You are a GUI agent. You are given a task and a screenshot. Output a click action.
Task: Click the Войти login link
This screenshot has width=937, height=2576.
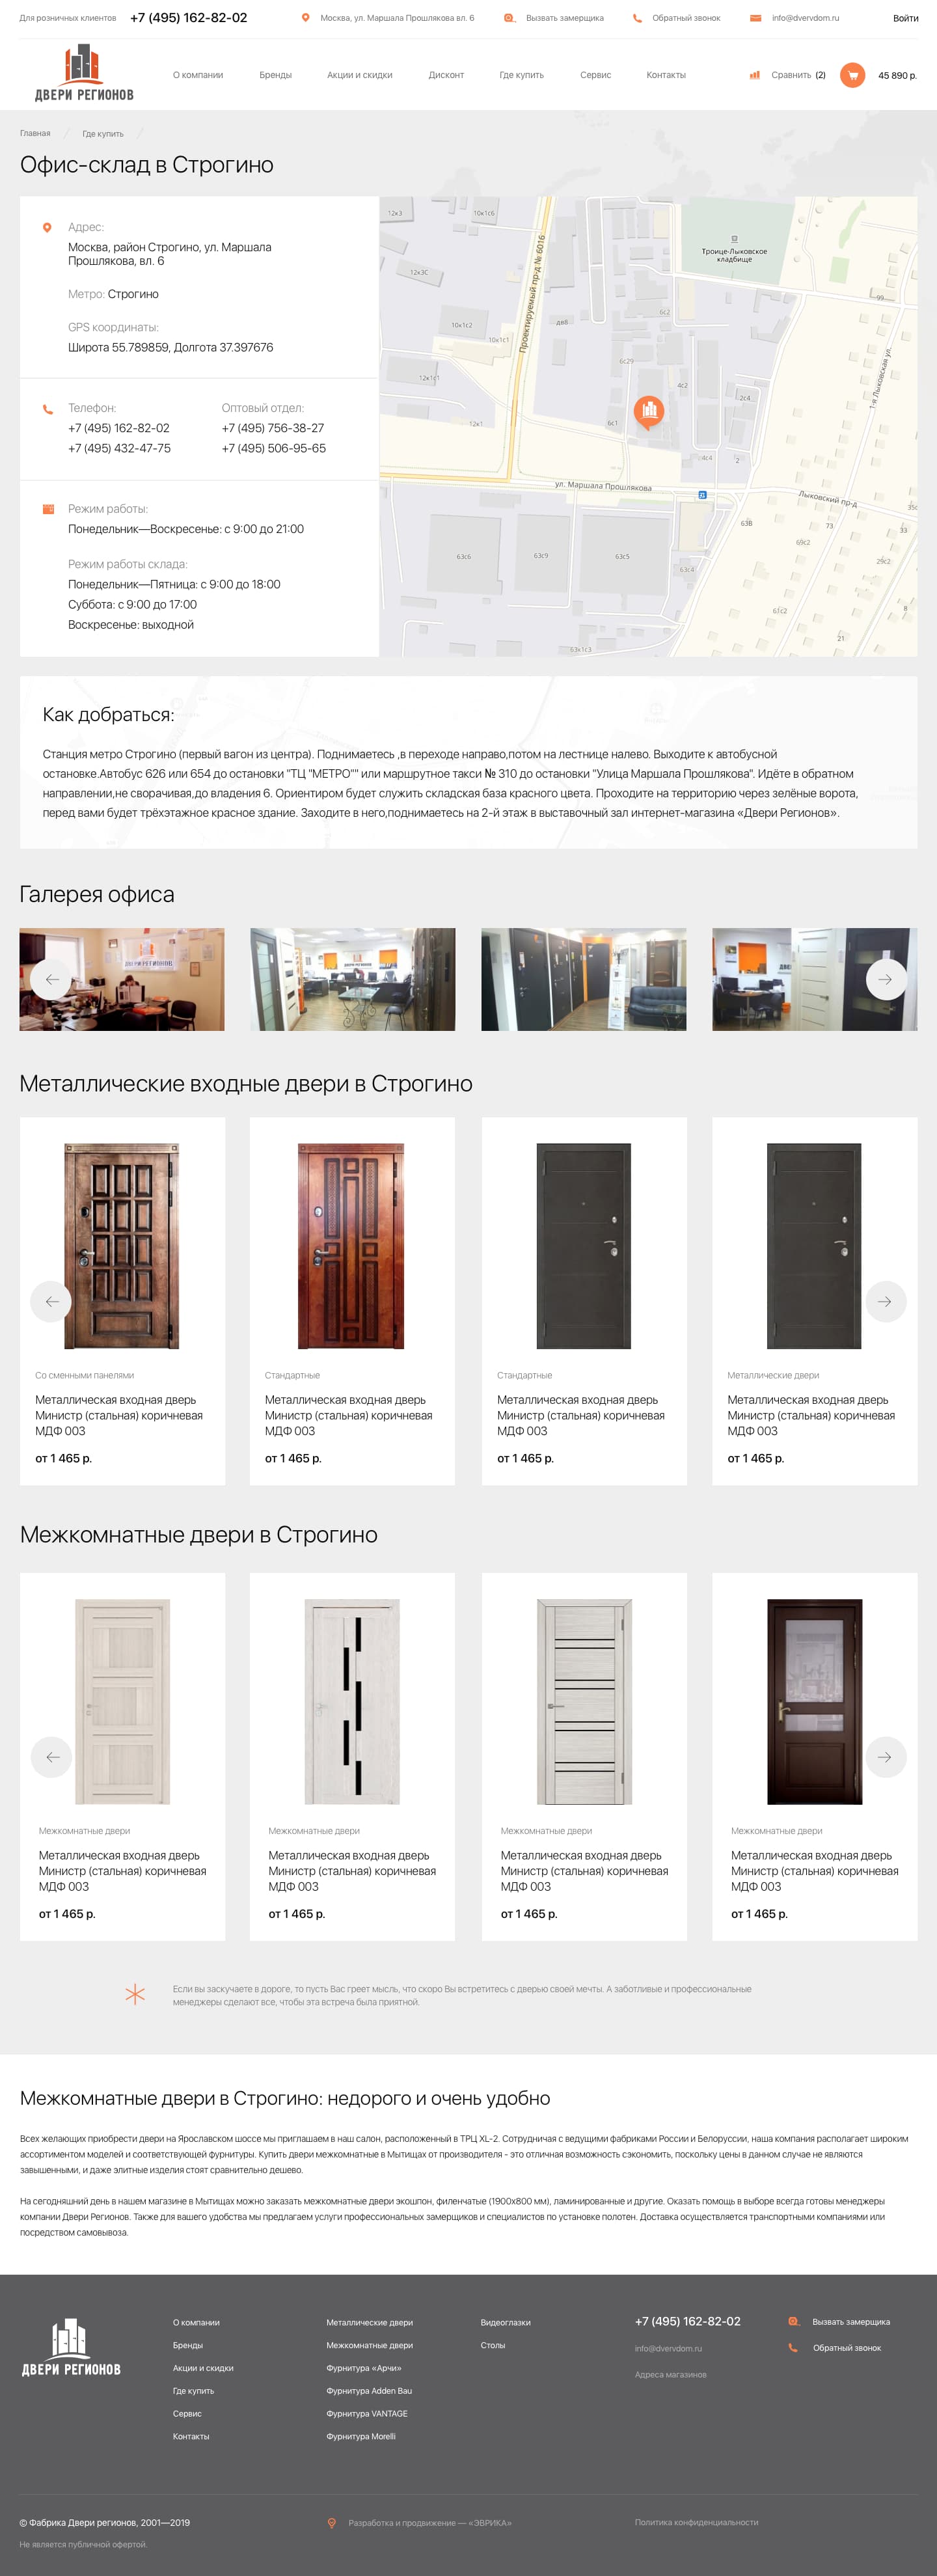(905, 18)
